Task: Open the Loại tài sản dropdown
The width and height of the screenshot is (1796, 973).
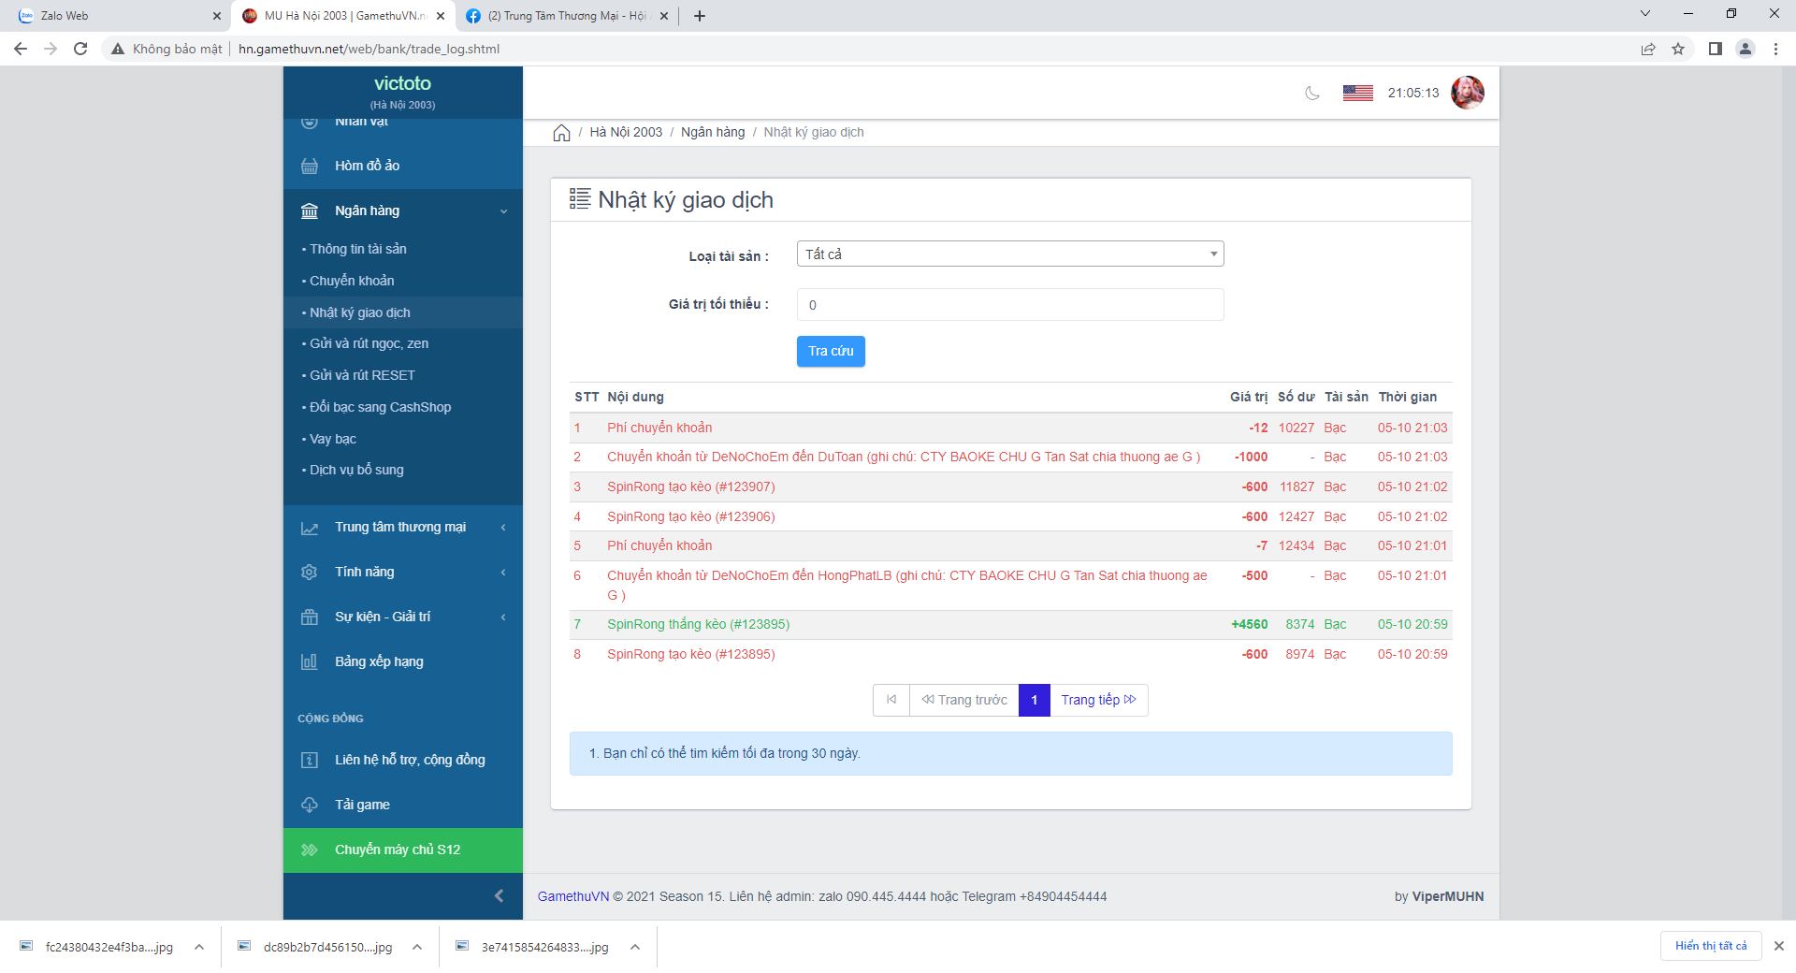Action: [x=1009, y=254]
